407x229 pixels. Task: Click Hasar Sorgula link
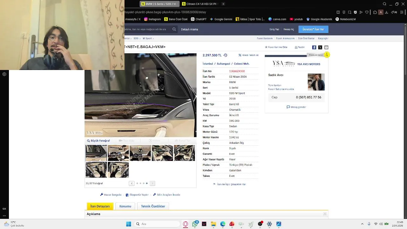click(x=111, y=195)
